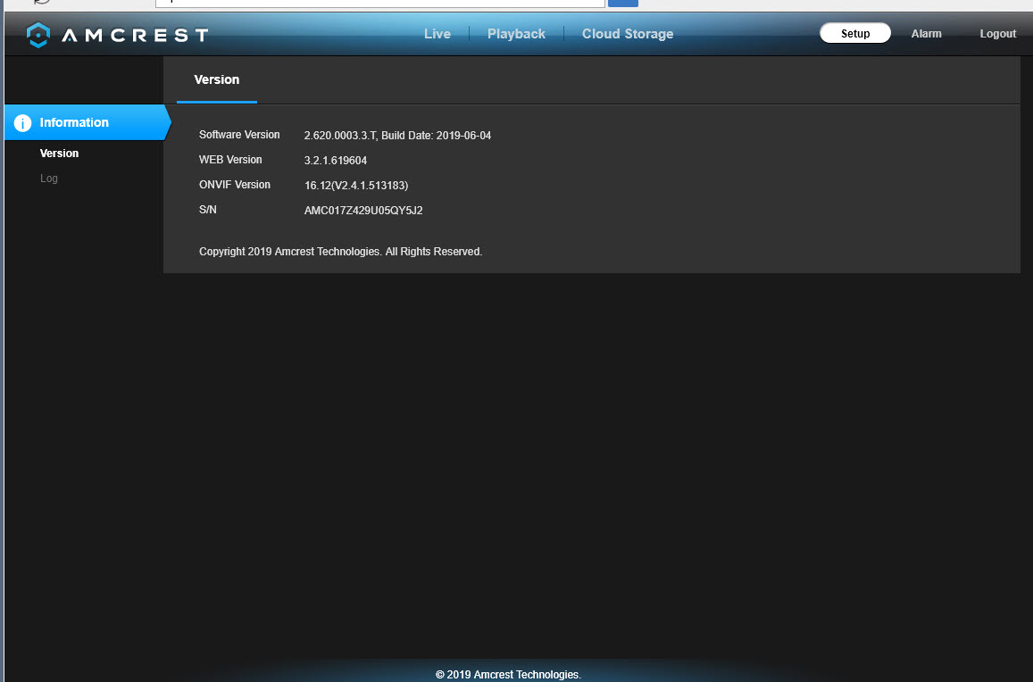
Task: Expand the Information sidebar section
Action: pyautogui.click(x=87, y=122)
